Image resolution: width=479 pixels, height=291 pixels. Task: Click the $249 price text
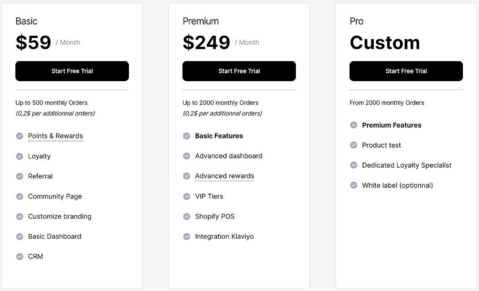click(x=206, y=42)
